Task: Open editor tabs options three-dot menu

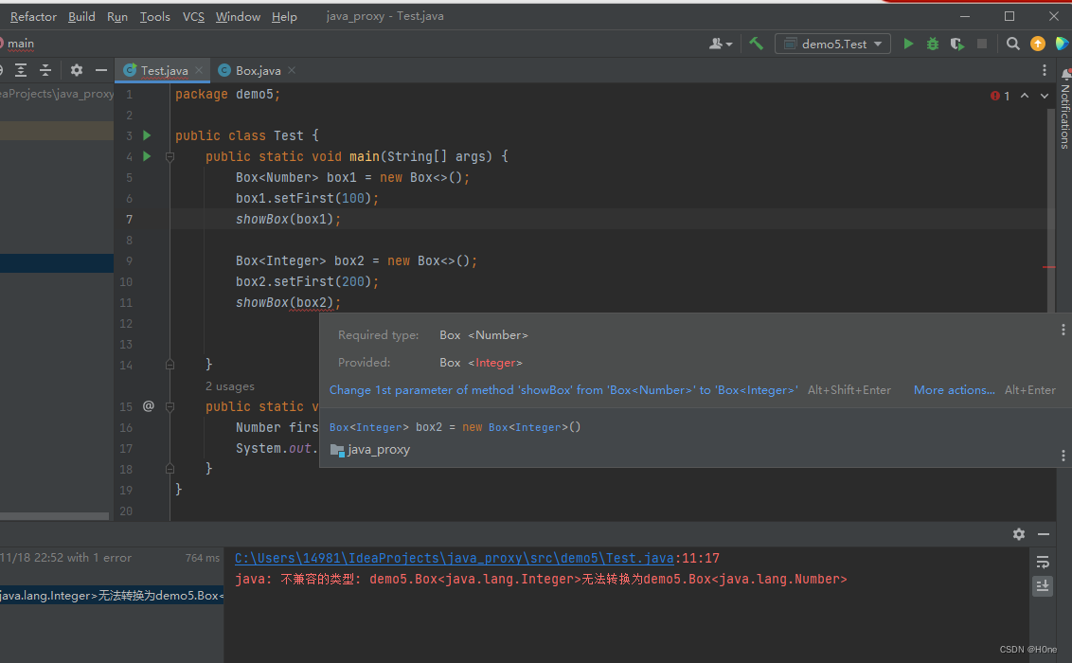Action: (1044, 70)
